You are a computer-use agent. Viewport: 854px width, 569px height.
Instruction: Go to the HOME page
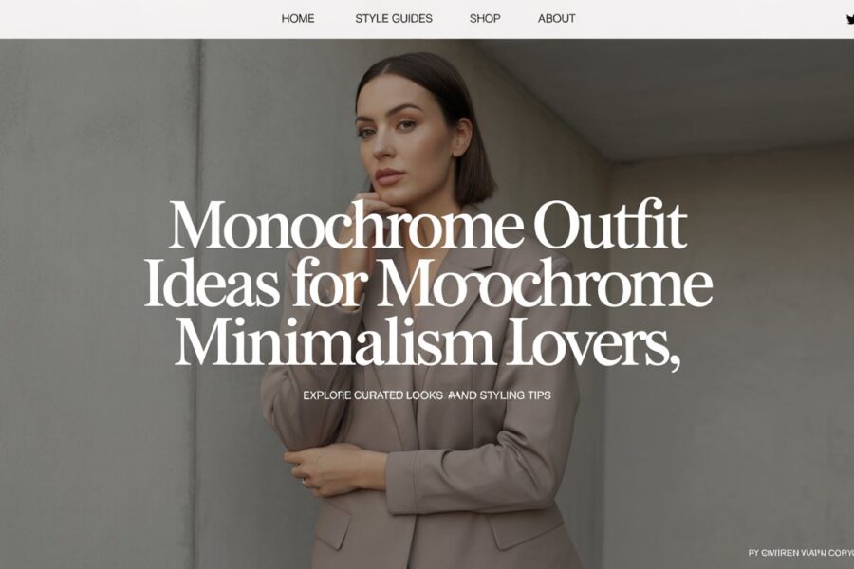pyautogui.click(x=297, y=19)
